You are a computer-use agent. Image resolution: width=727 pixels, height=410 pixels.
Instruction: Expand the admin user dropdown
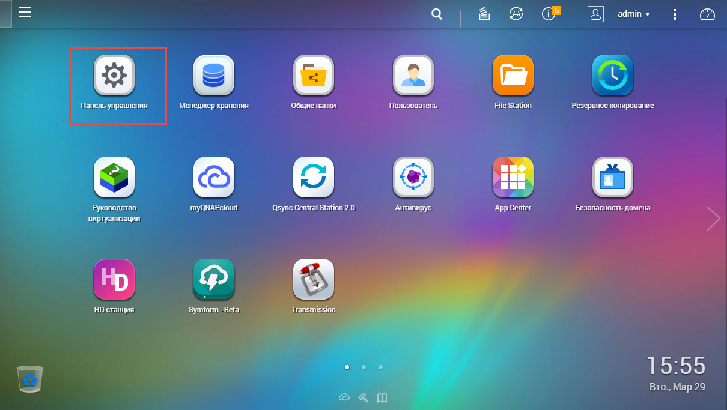point(634,14)
